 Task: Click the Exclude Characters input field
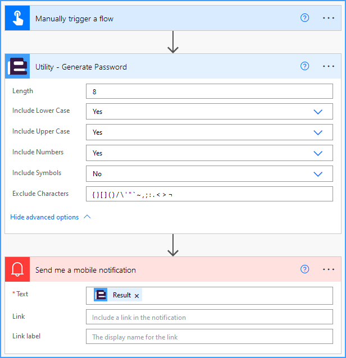pos(210,194)
